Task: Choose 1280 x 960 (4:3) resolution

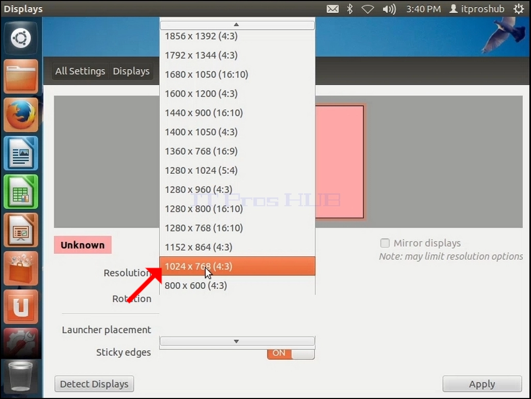Action: coord(237,190)
